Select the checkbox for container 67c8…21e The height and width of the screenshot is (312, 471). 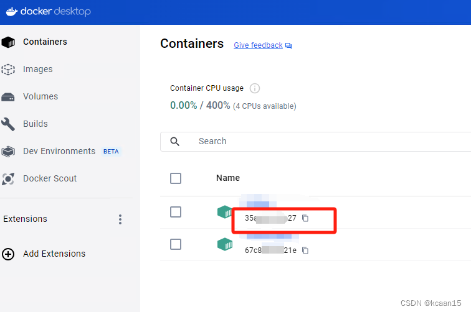coord(176,244)
